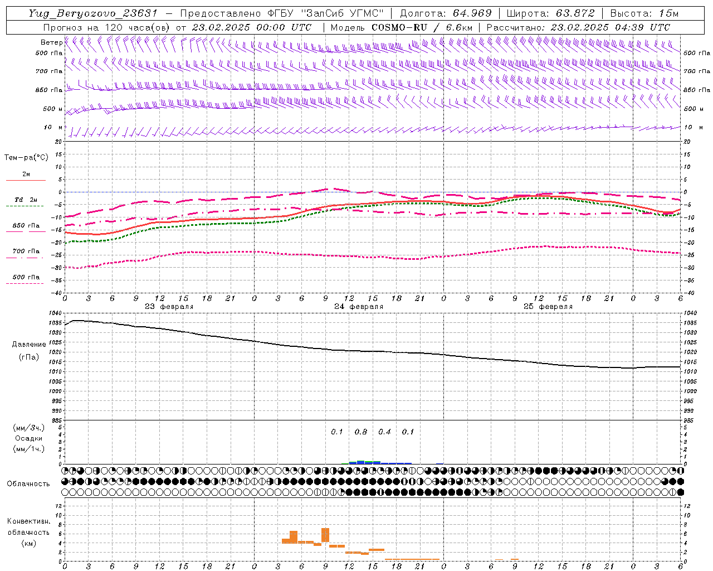This screenshot has width=713, height=571.
Task: Click the precipitation value 0.4
Action: [x=384, y=432]
